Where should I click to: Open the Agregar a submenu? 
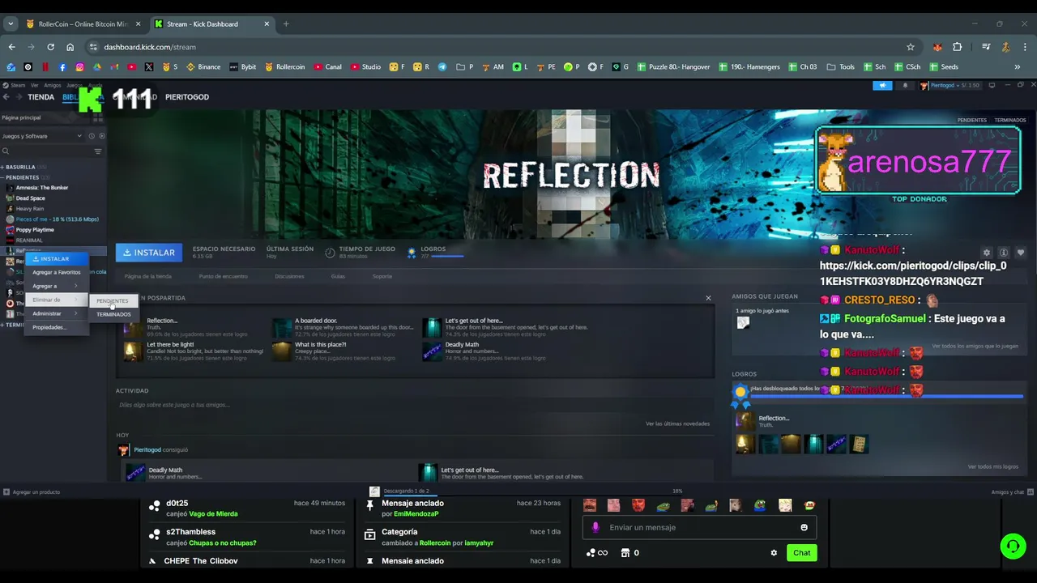point(56,286)
